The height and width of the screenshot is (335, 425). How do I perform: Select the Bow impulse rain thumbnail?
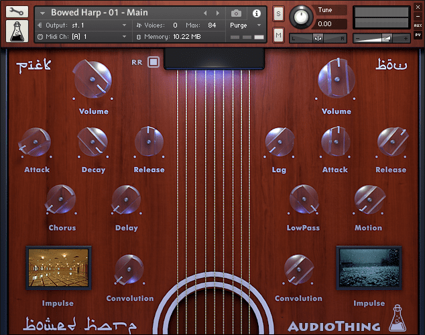tap(369, 268)
